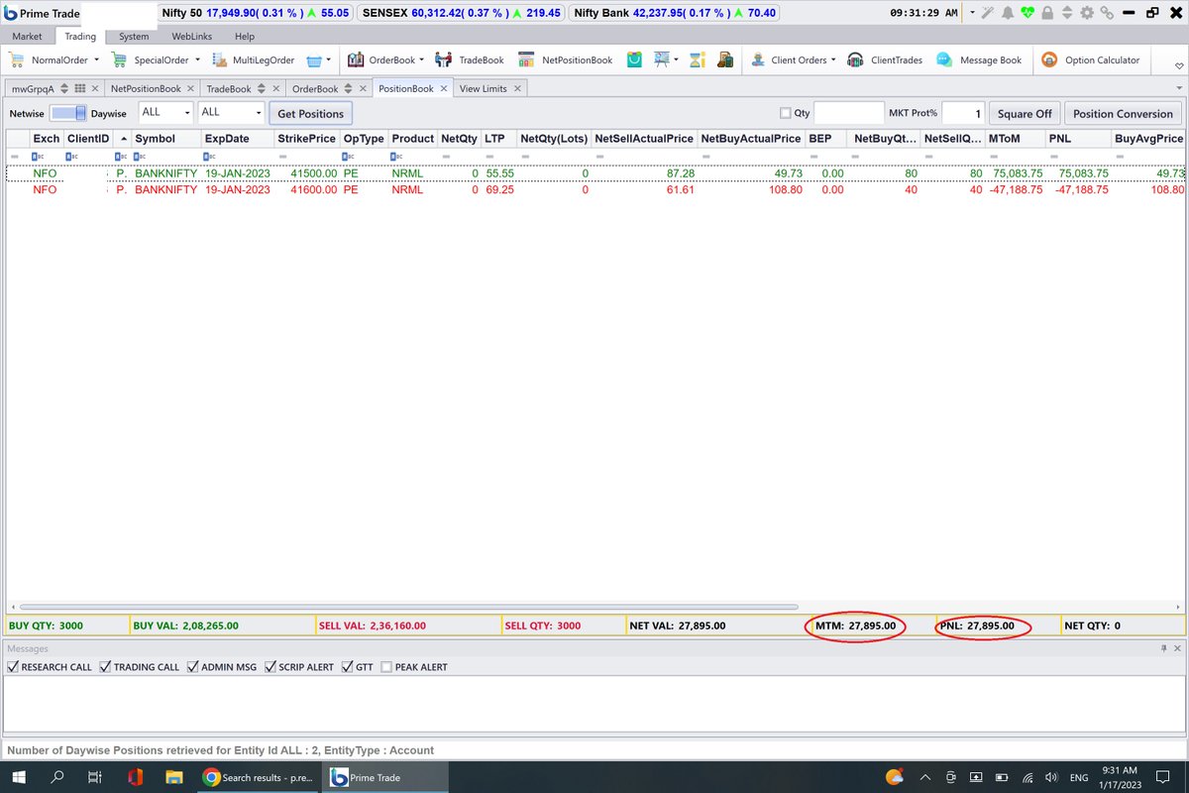Expand SpecialOrder dropdown arrow

[197, 60]
